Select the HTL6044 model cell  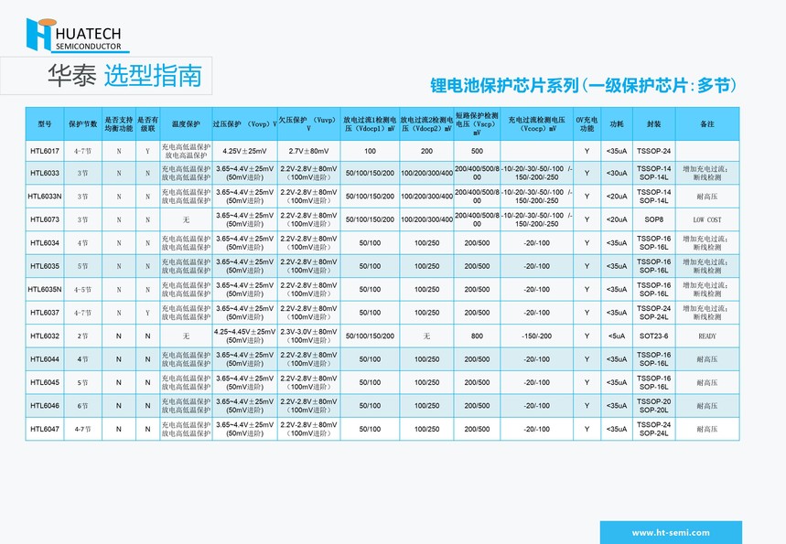coord(45,359)
